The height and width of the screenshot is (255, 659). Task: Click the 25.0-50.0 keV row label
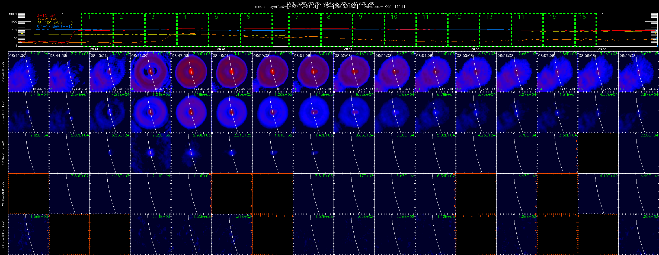[x=3, y=194]
